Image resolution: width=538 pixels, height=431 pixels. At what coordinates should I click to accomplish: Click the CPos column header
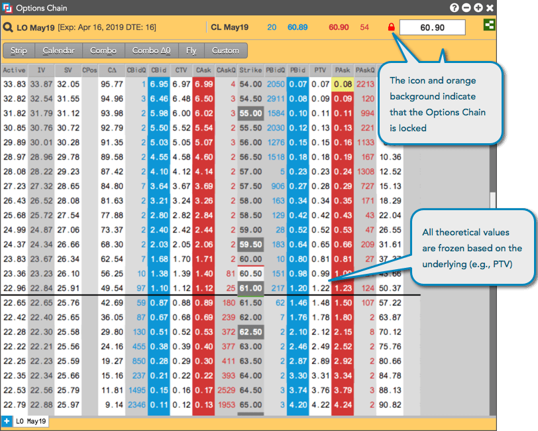click(89, 70)
